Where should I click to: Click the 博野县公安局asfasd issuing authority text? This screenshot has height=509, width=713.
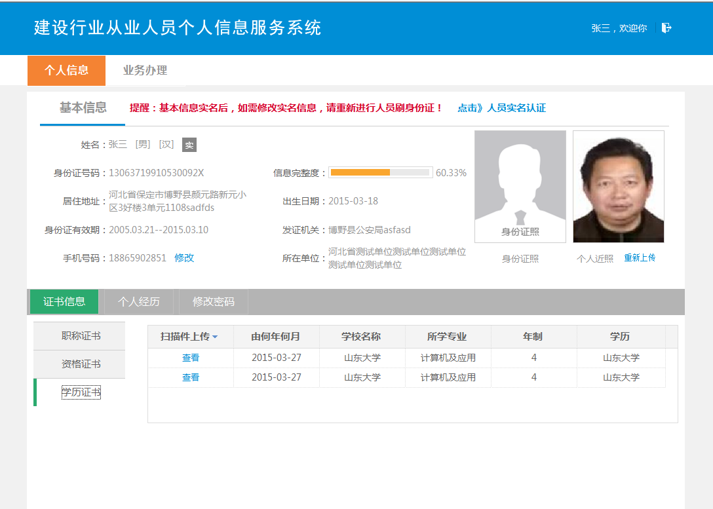[x=369, y=230]
